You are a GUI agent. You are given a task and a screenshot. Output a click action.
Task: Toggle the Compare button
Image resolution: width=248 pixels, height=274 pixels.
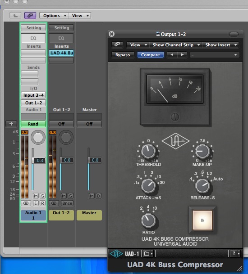[x=151, y=55]
